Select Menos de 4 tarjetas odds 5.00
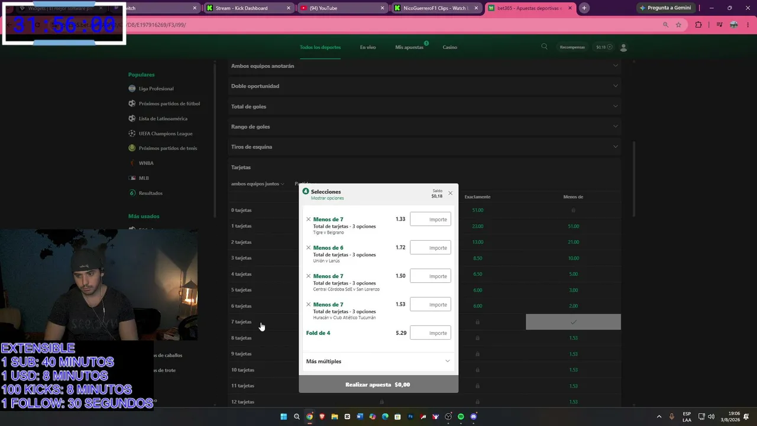The width and height of the screenshot is (757, 426). click(x=573, y=274)
